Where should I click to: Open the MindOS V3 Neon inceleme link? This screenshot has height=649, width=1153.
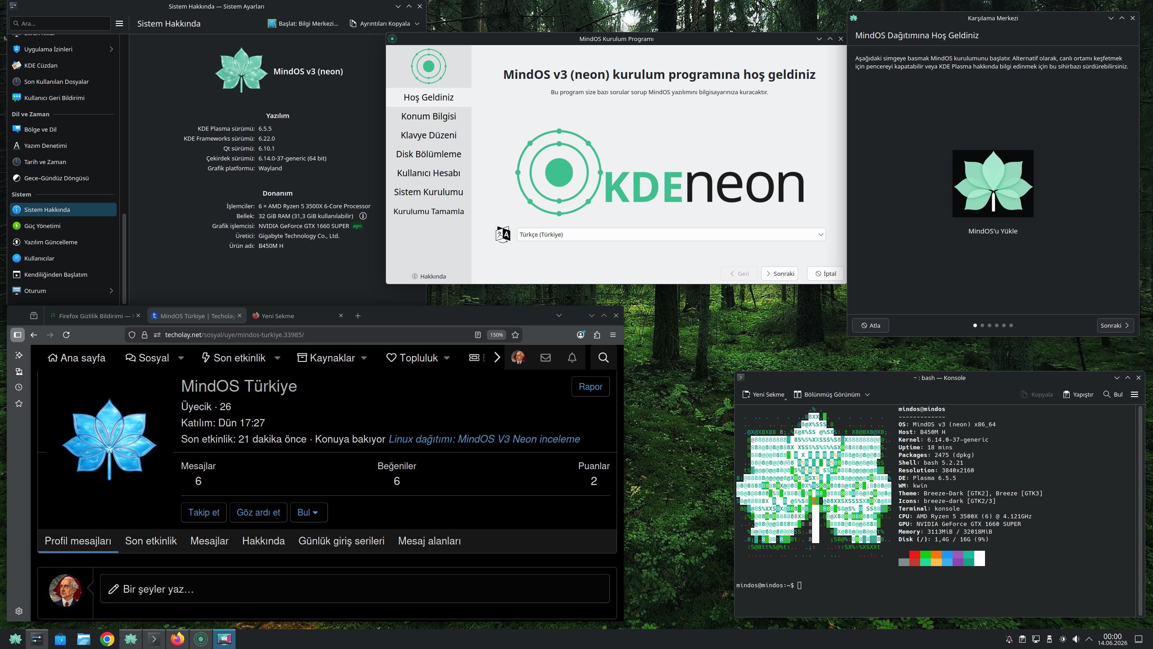pyautogui.click(x=484, y=439)
